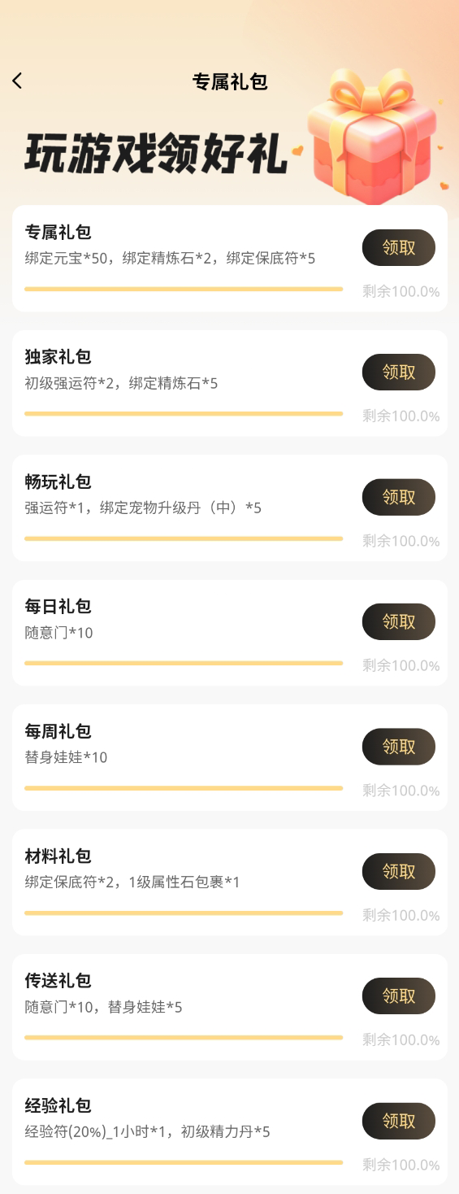This screenshot has width=459, height=1194.
Task: Claim the 经验礼包 gift pack
Action: pyautogui.click(x=398, y=1121)
